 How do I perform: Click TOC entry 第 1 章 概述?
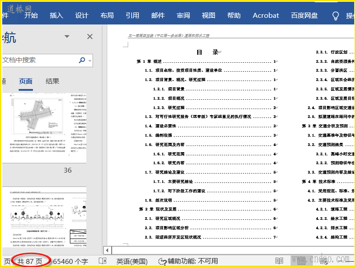(x=207, y=61)
